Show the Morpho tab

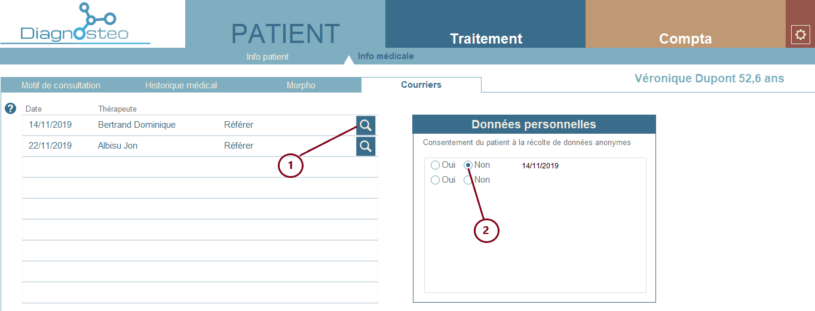point(301,85)
